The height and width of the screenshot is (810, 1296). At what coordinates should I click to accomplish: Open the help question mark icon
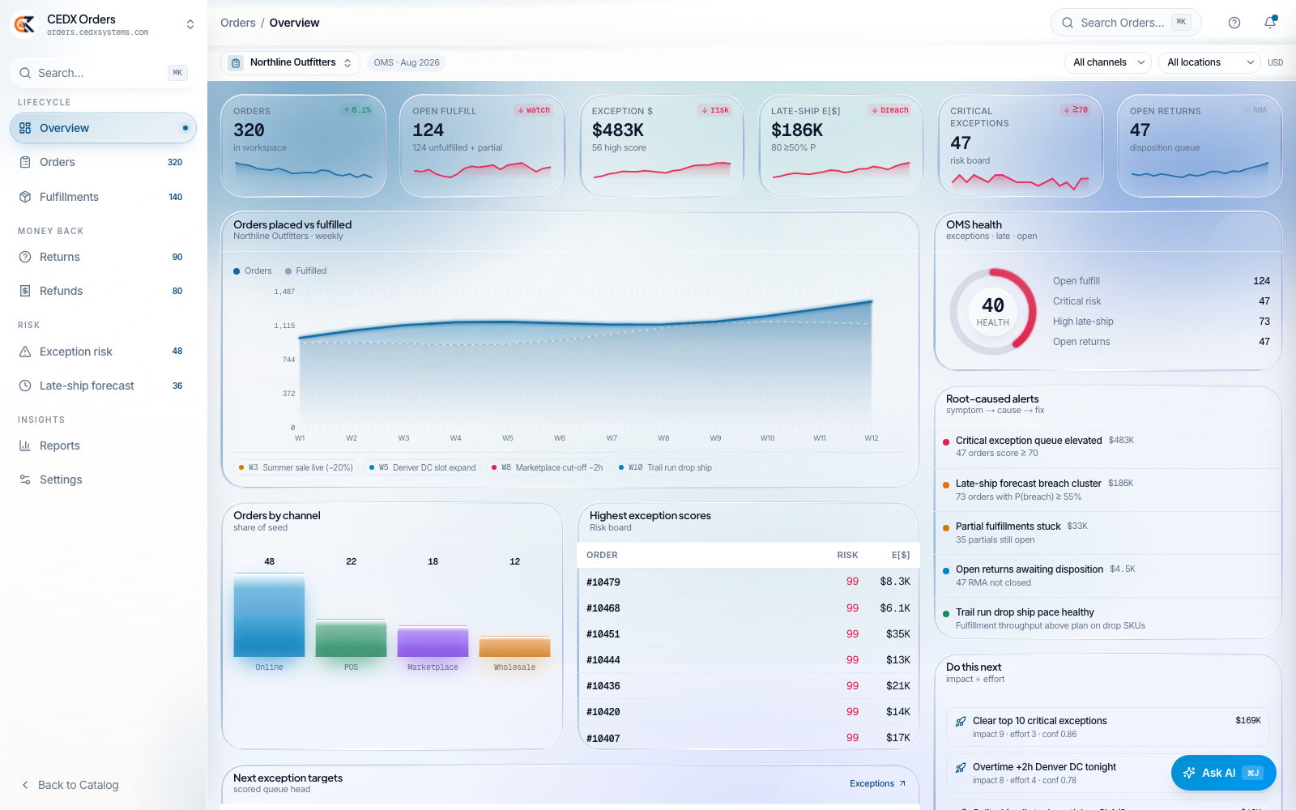click(1234, 23)
